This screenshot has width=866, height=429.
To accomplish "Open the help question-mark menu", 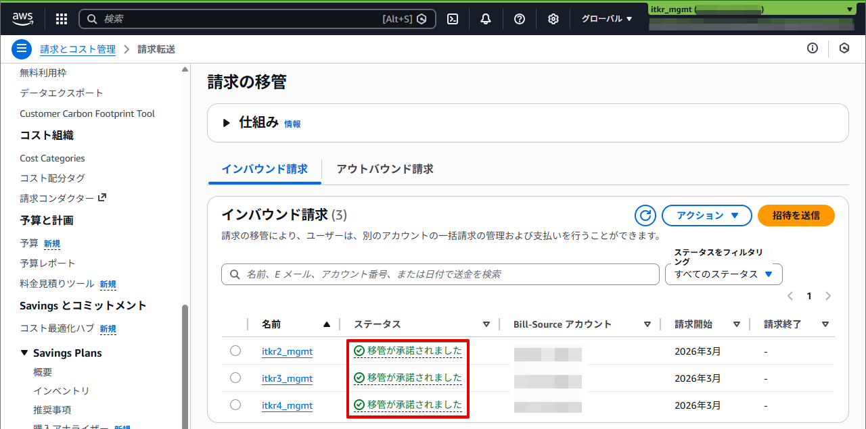I will click(x=520, y=19).
